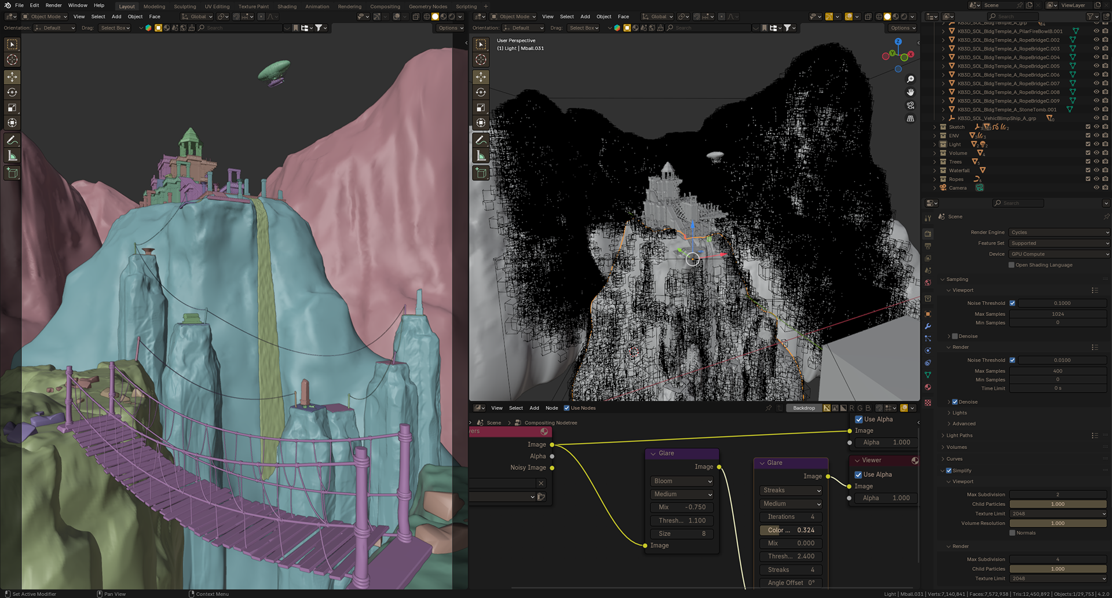
Task: Open the Particles properties tab
Action: 928,339
